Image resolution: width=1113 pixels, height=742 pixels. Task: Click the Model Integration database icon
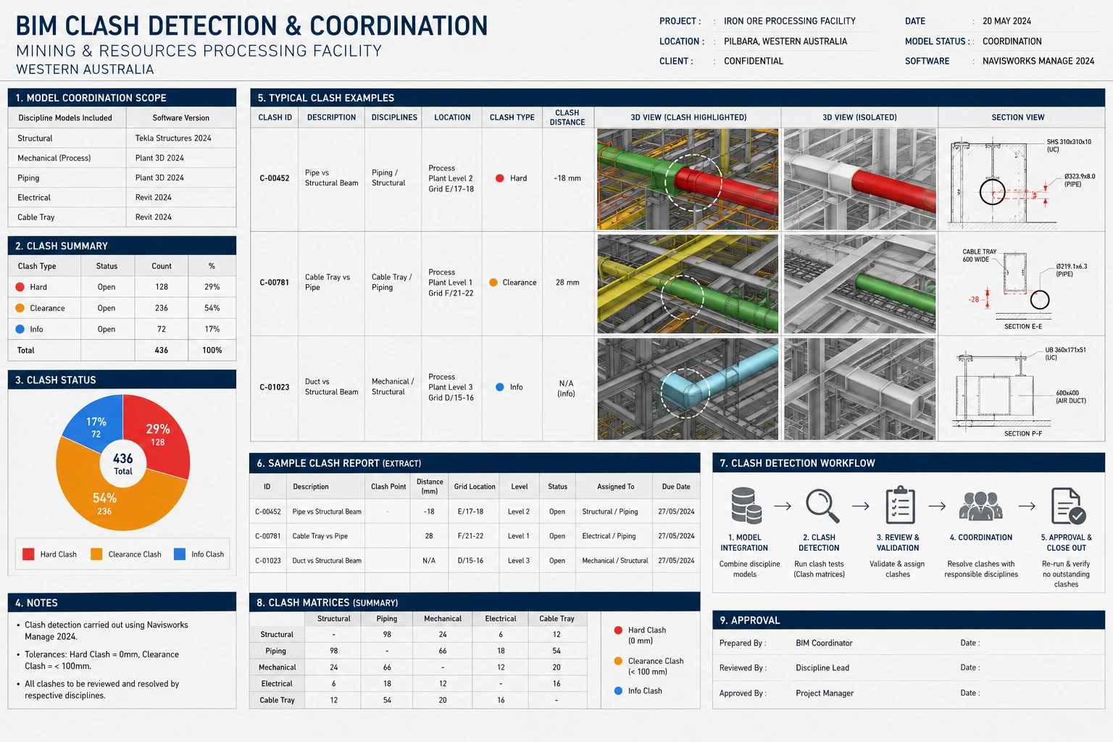[746, 505]
